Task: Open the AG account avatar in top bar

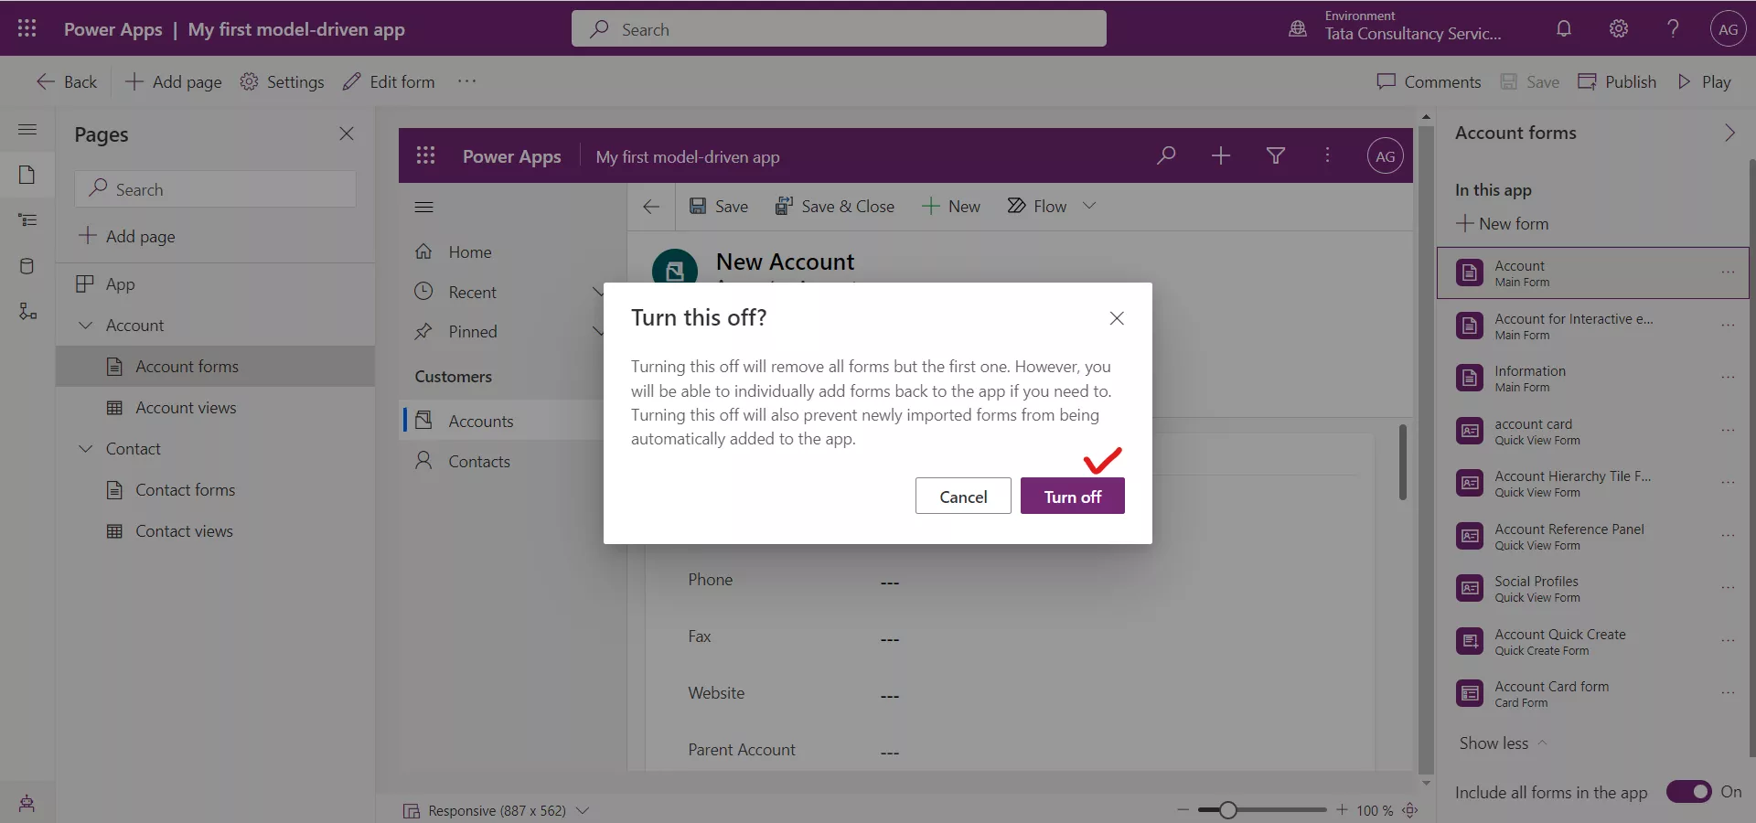Action: pyautogui.click(x=1728, y=28)
